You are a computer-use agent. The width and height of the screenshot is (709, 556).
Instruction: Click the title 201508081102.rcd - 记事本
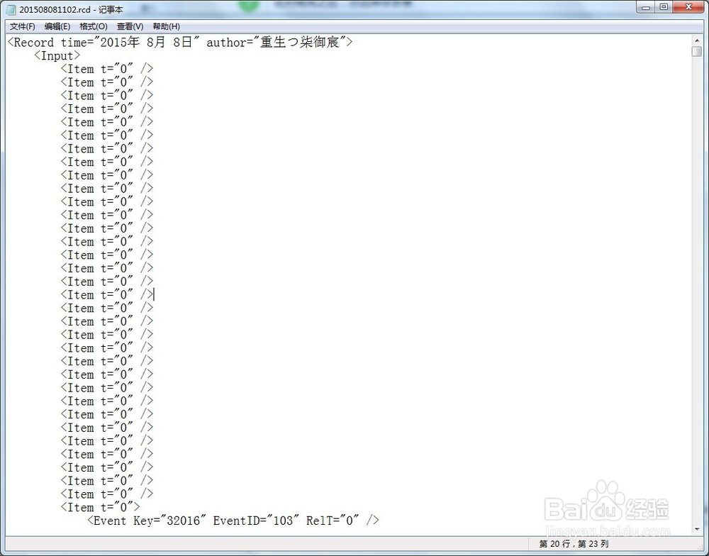pyautogui.click(x=71, y=10)
